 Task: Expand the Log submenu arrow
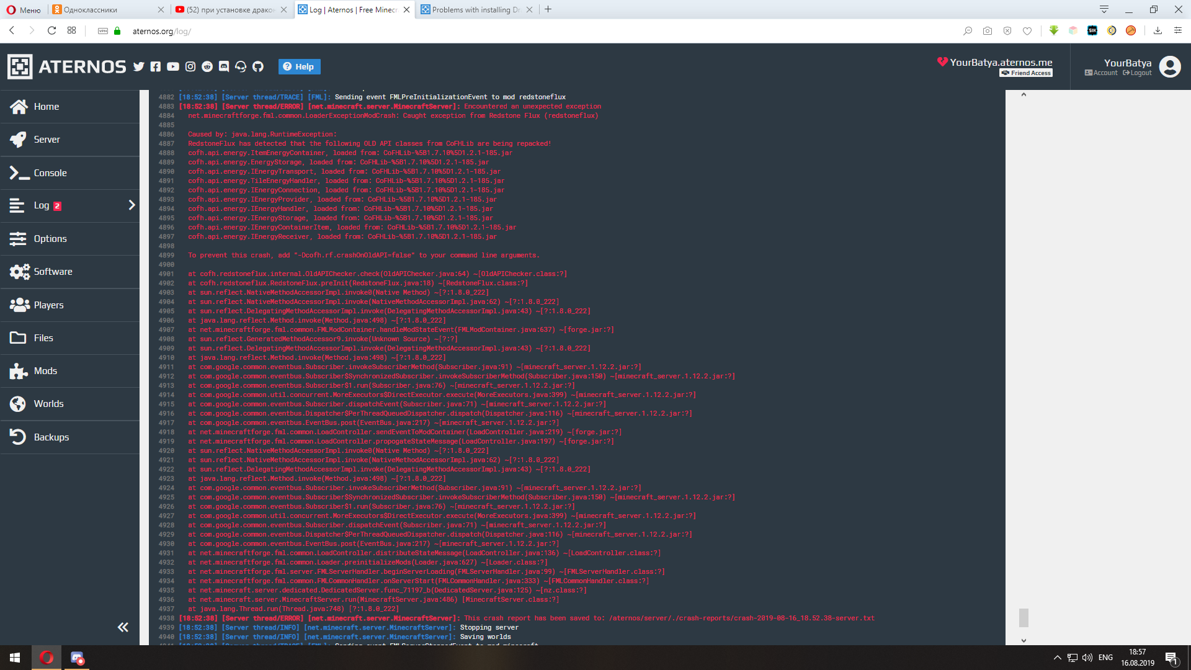coord(132,205)
